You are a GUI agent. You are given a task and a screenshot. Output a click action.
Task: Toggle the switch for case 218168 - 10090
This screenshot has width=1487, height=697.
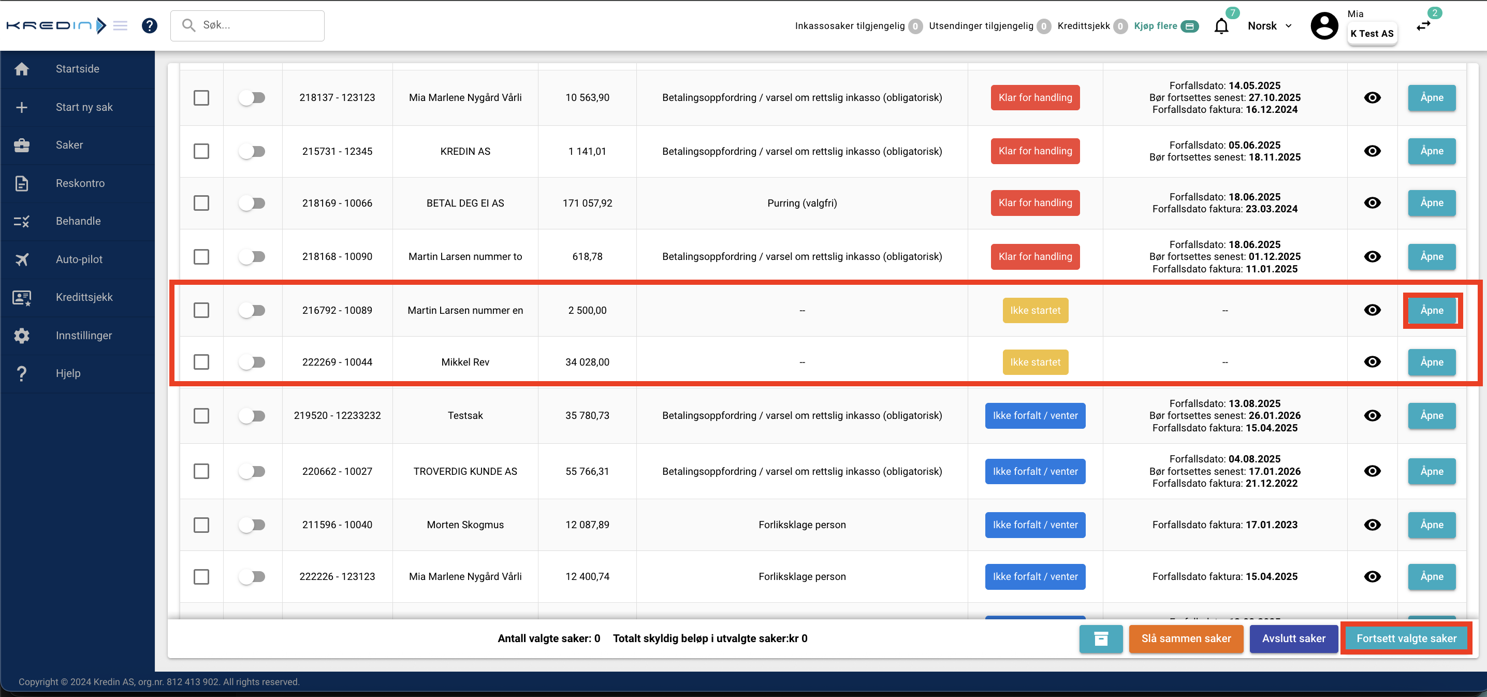(x=252, y=256)
